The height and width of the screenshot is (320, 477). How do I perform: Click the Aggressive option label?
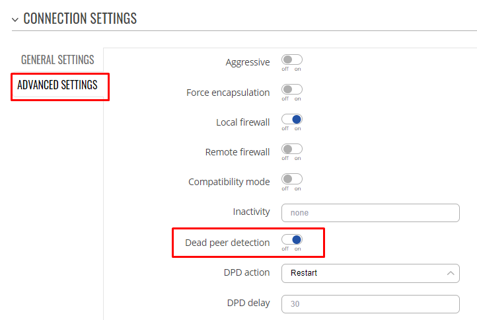(x=248, y=62)
